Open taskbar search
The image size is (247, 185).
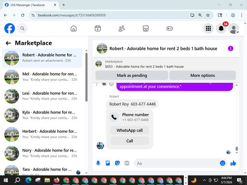(x=17, y=181)
